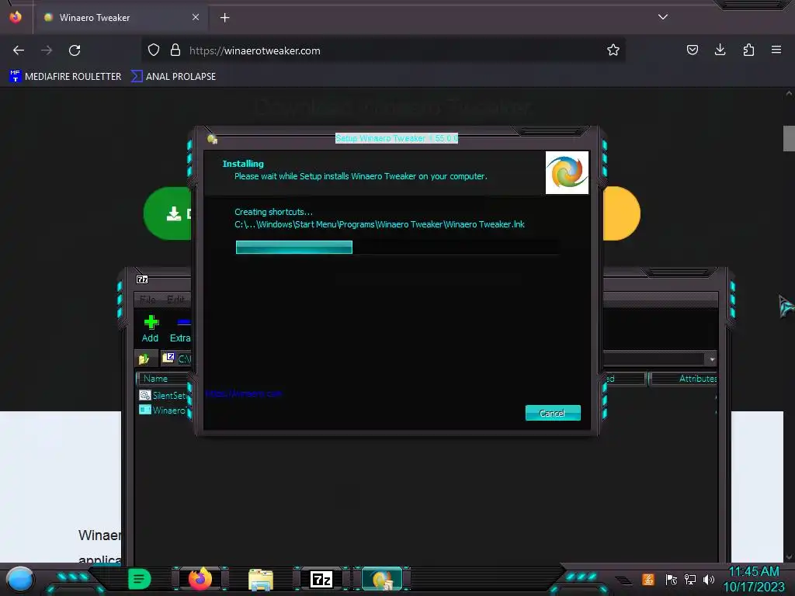Cancel the Winaero Tweaker installation
This screenshot has height=596, width=795.
coord(553,413)
